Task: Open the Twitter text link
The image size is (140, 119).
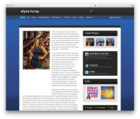Action: coord(92,72)
